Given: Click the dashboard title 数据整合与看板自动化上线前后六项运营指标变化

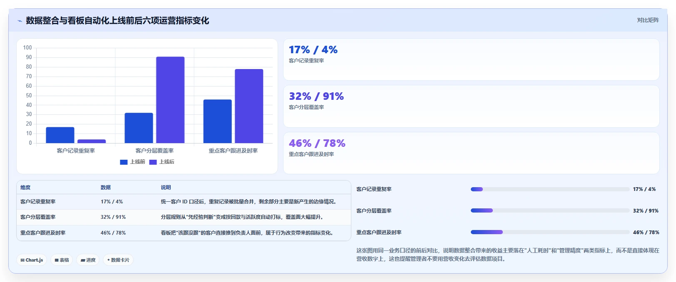Looking at the screenshot, I should (117, 21).
